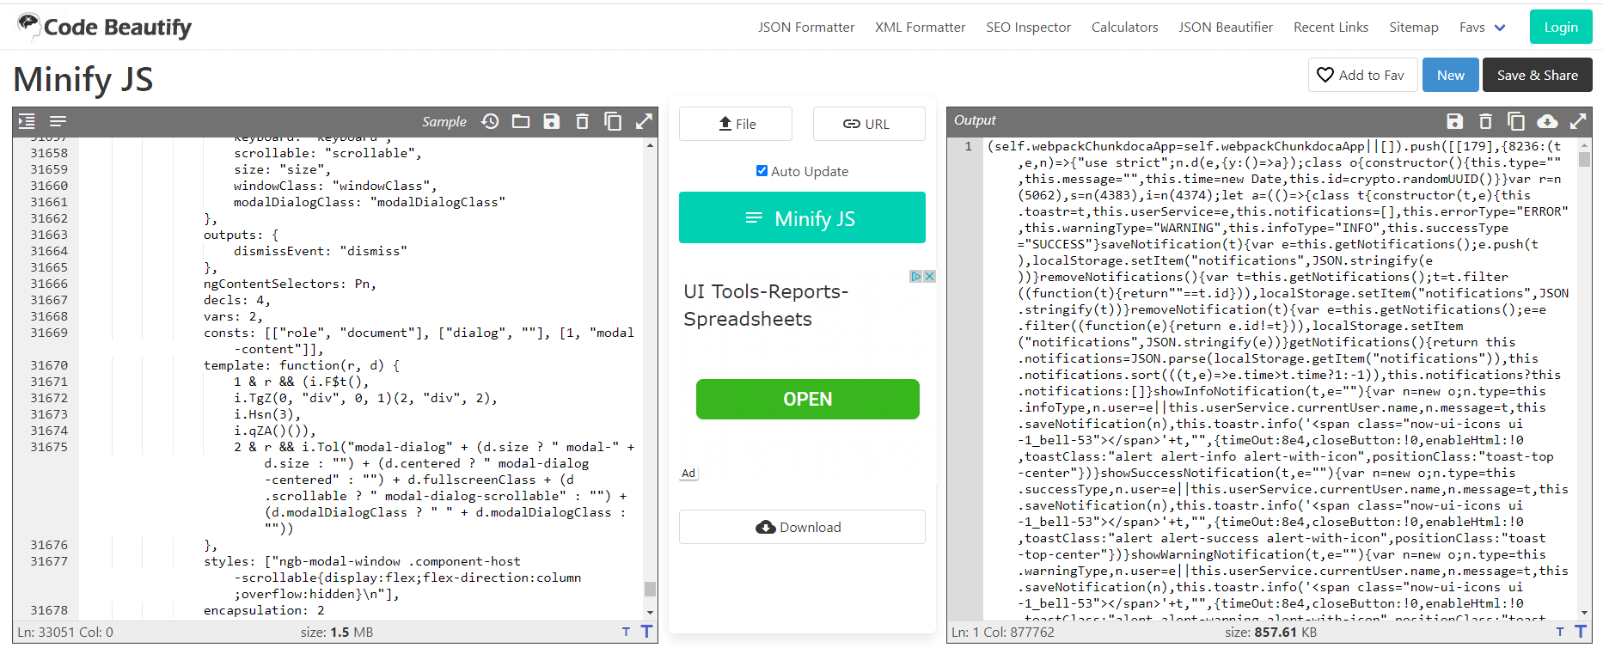Click input scrollbar down arrow
This screenshot has height=648, width=1603.
pos(650,612)
